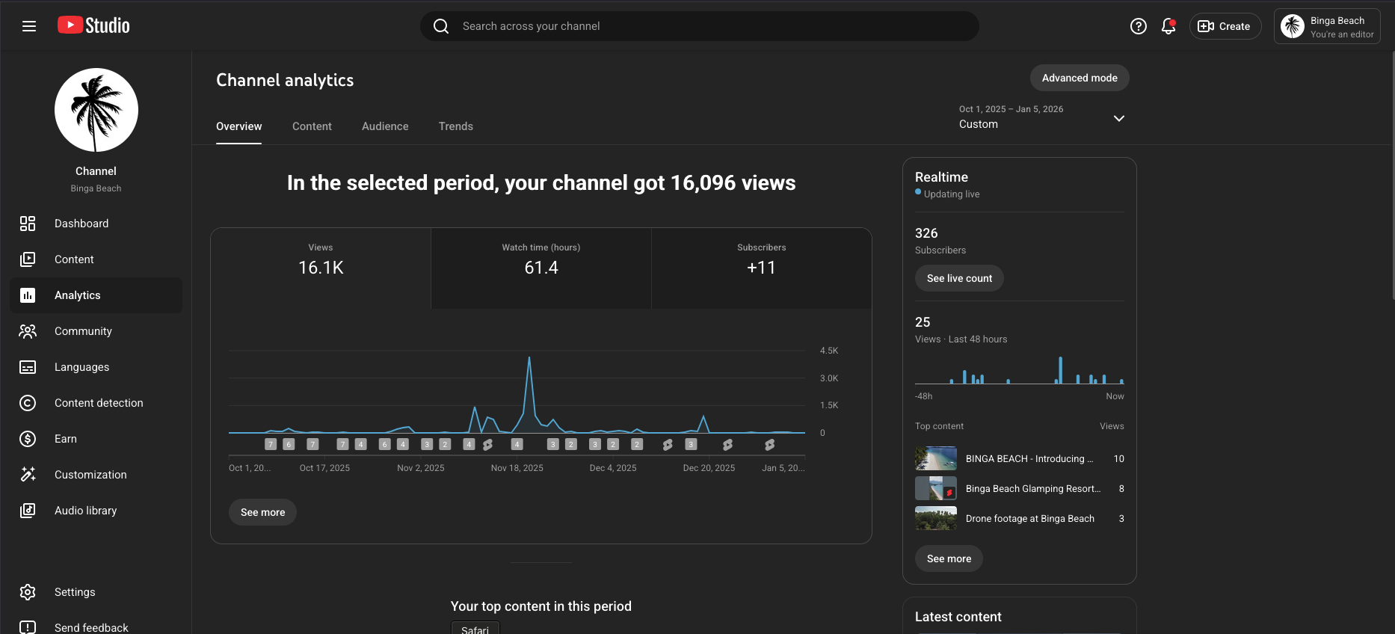Open Audio library in the sidebar
Image resolution: width=1395 pixels, height=634 pixels.
[x=96, y=511]
